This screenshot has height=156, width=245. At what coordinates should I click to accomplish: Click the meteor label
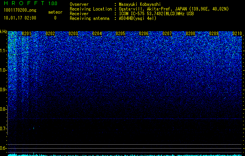tap(55, 12)
